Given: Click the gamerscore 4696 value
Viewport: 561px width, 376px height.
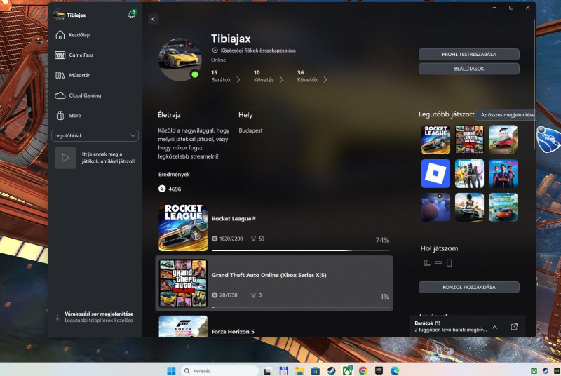Looking at the screenshot, I should [175, 189].
